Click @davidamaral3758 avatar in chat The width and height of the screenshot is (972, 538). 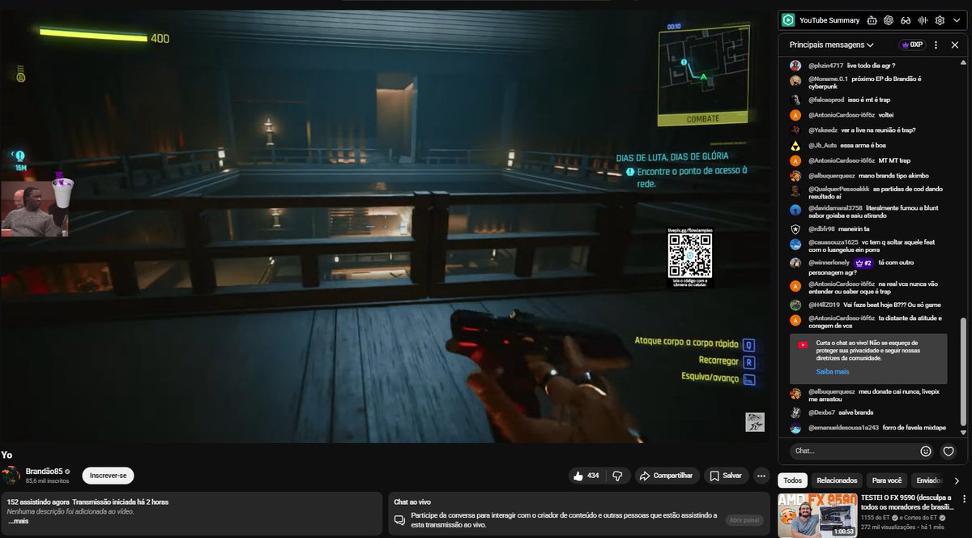(x=795, y=210)
